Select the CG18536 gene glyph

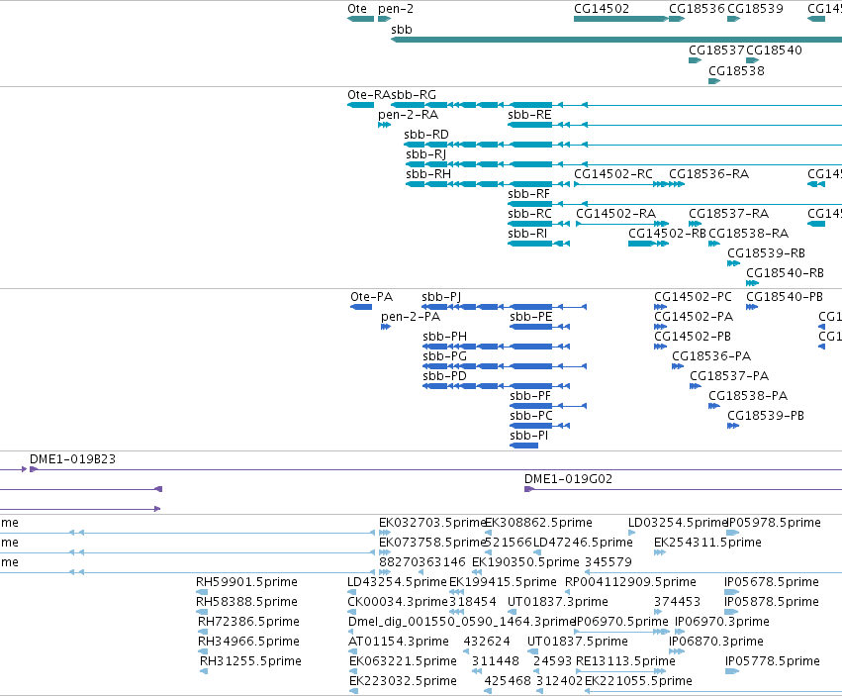[x=677, y=19]
